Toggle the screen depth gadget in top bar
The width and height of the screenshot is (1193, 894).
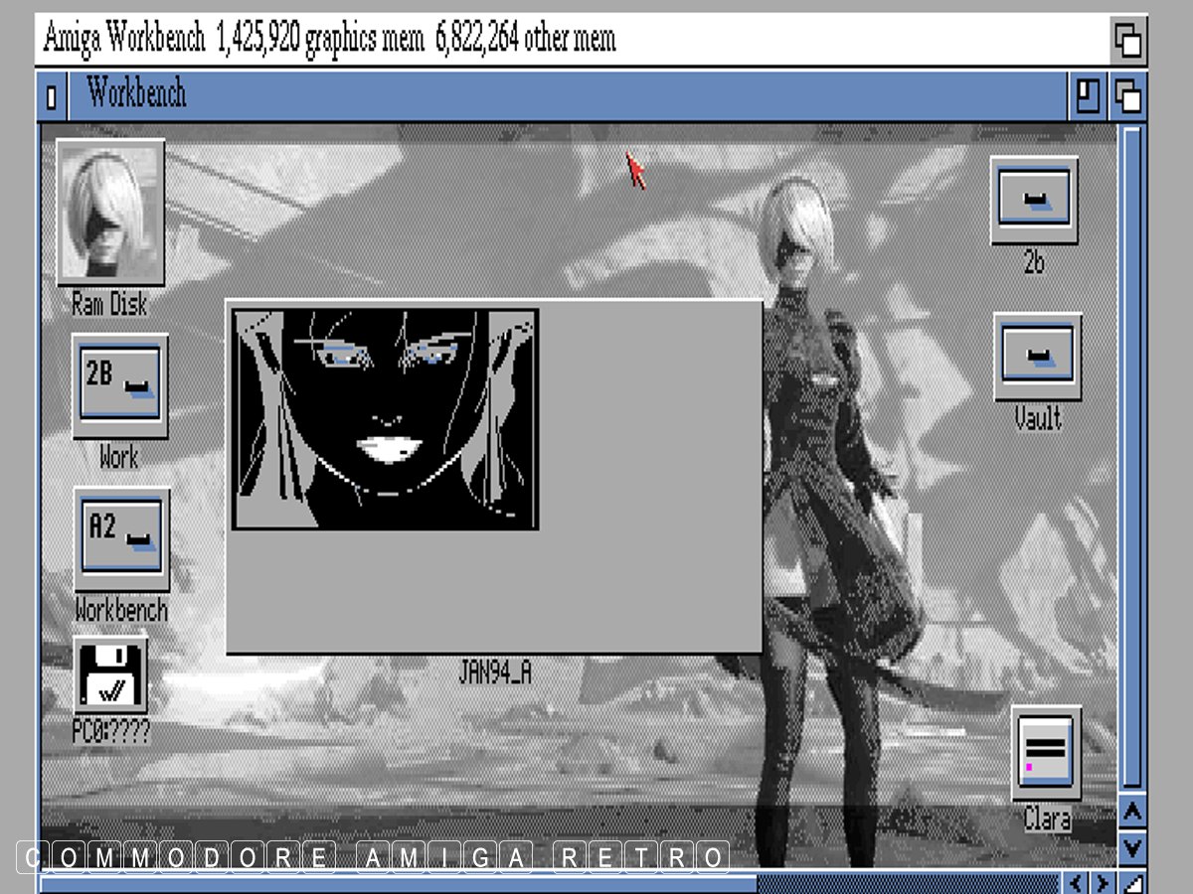1127,41
